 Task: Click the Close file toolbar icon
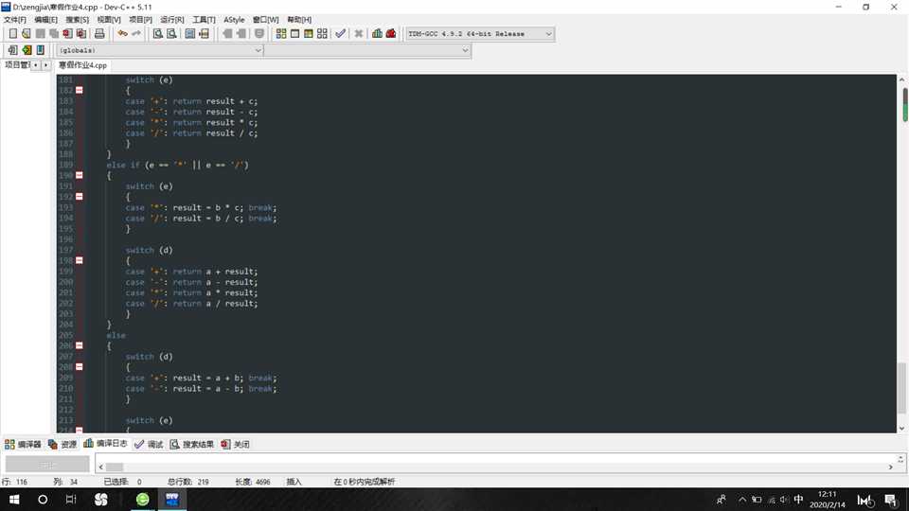(68, 34)
